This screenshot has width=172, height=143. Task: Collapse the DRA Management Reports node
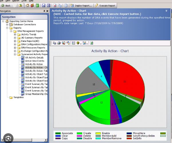[11, 31]
